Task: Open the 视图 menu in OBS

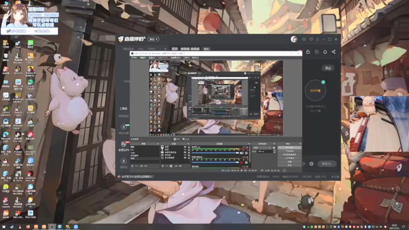Action: pyautogui.click(x=152, y=58)
